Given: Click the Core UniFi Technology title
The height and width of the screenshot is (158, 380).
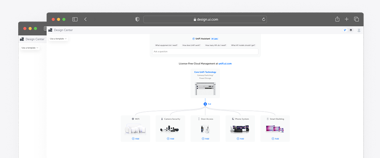Looking at the screenshot, I should pos(205,72).
